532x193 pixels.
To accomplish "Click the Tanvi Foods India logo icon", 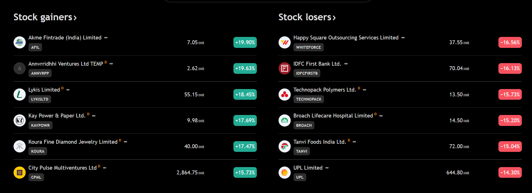I will [284, 147].
